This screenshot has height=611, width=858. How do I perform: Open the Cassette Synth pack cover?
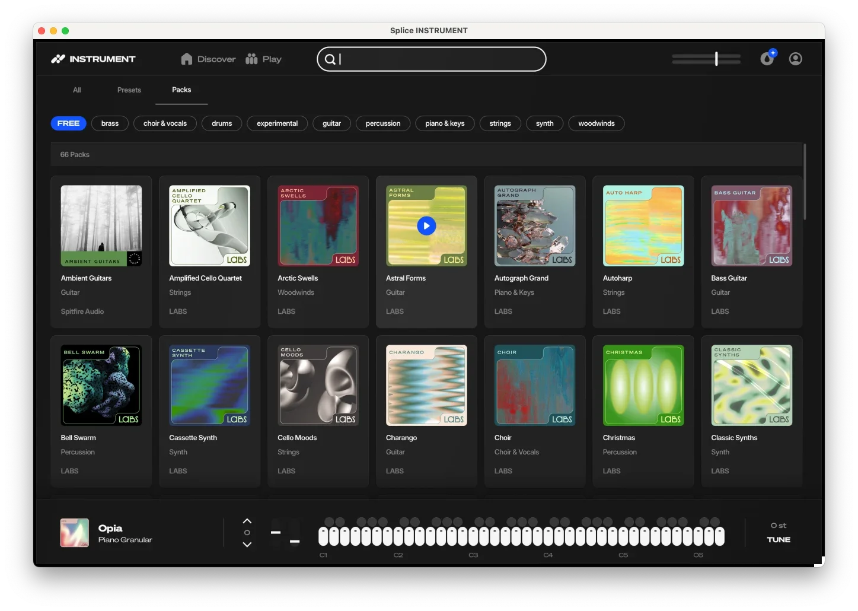tap(209, 386)
